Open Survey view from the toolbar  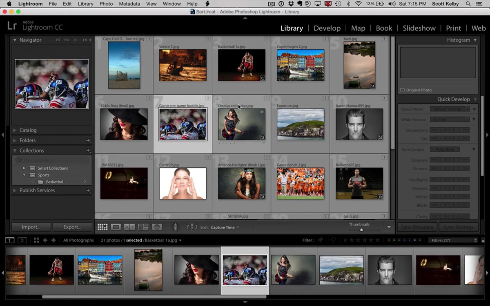tap(143, 227)
